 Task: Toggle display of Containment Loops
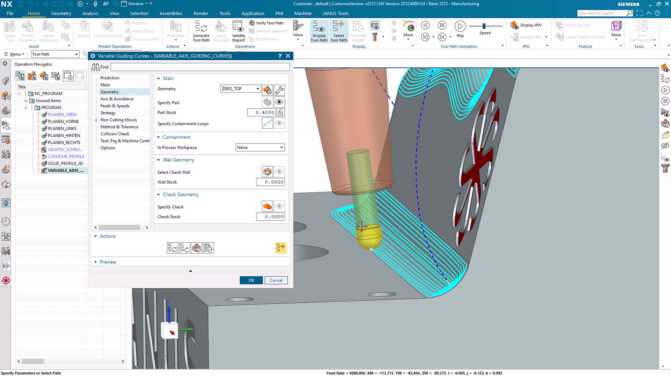[x=279, y=123]
